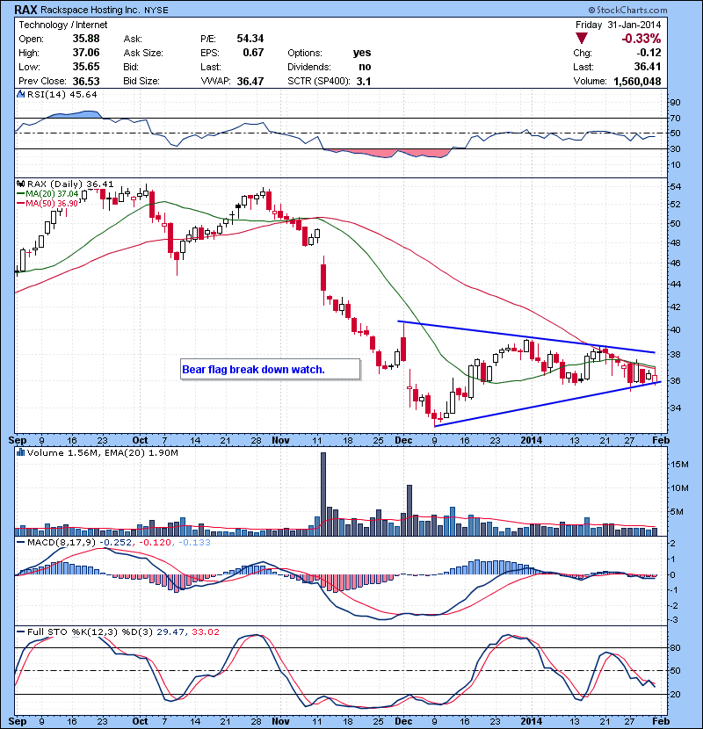Click the Last price 36.41 in header
Viewport: 703px width, 729px height.
click(x=648, y=67)
